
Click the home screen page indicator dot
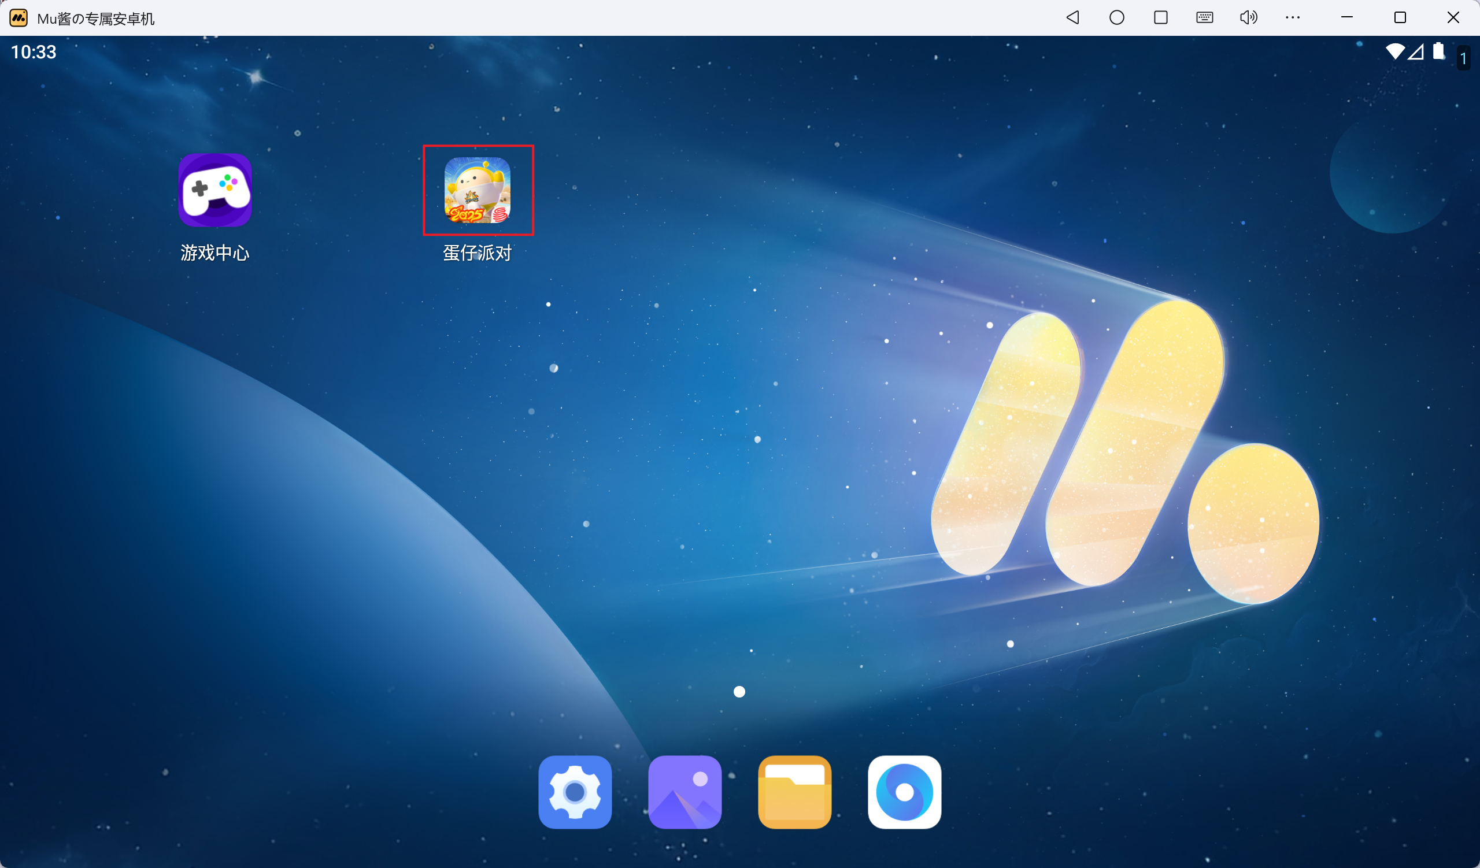(739, 692)
